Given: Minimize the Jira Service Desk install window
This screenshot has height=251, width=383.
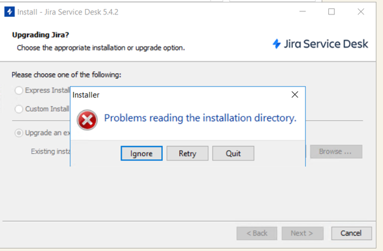Looking at the screenshot, I should [302, 11].
